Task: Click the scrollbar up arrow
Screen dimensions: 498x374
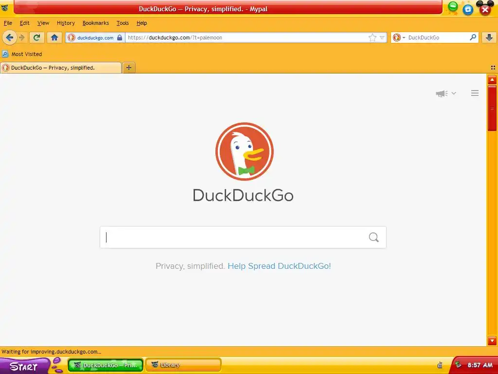Action: point(492,79)
